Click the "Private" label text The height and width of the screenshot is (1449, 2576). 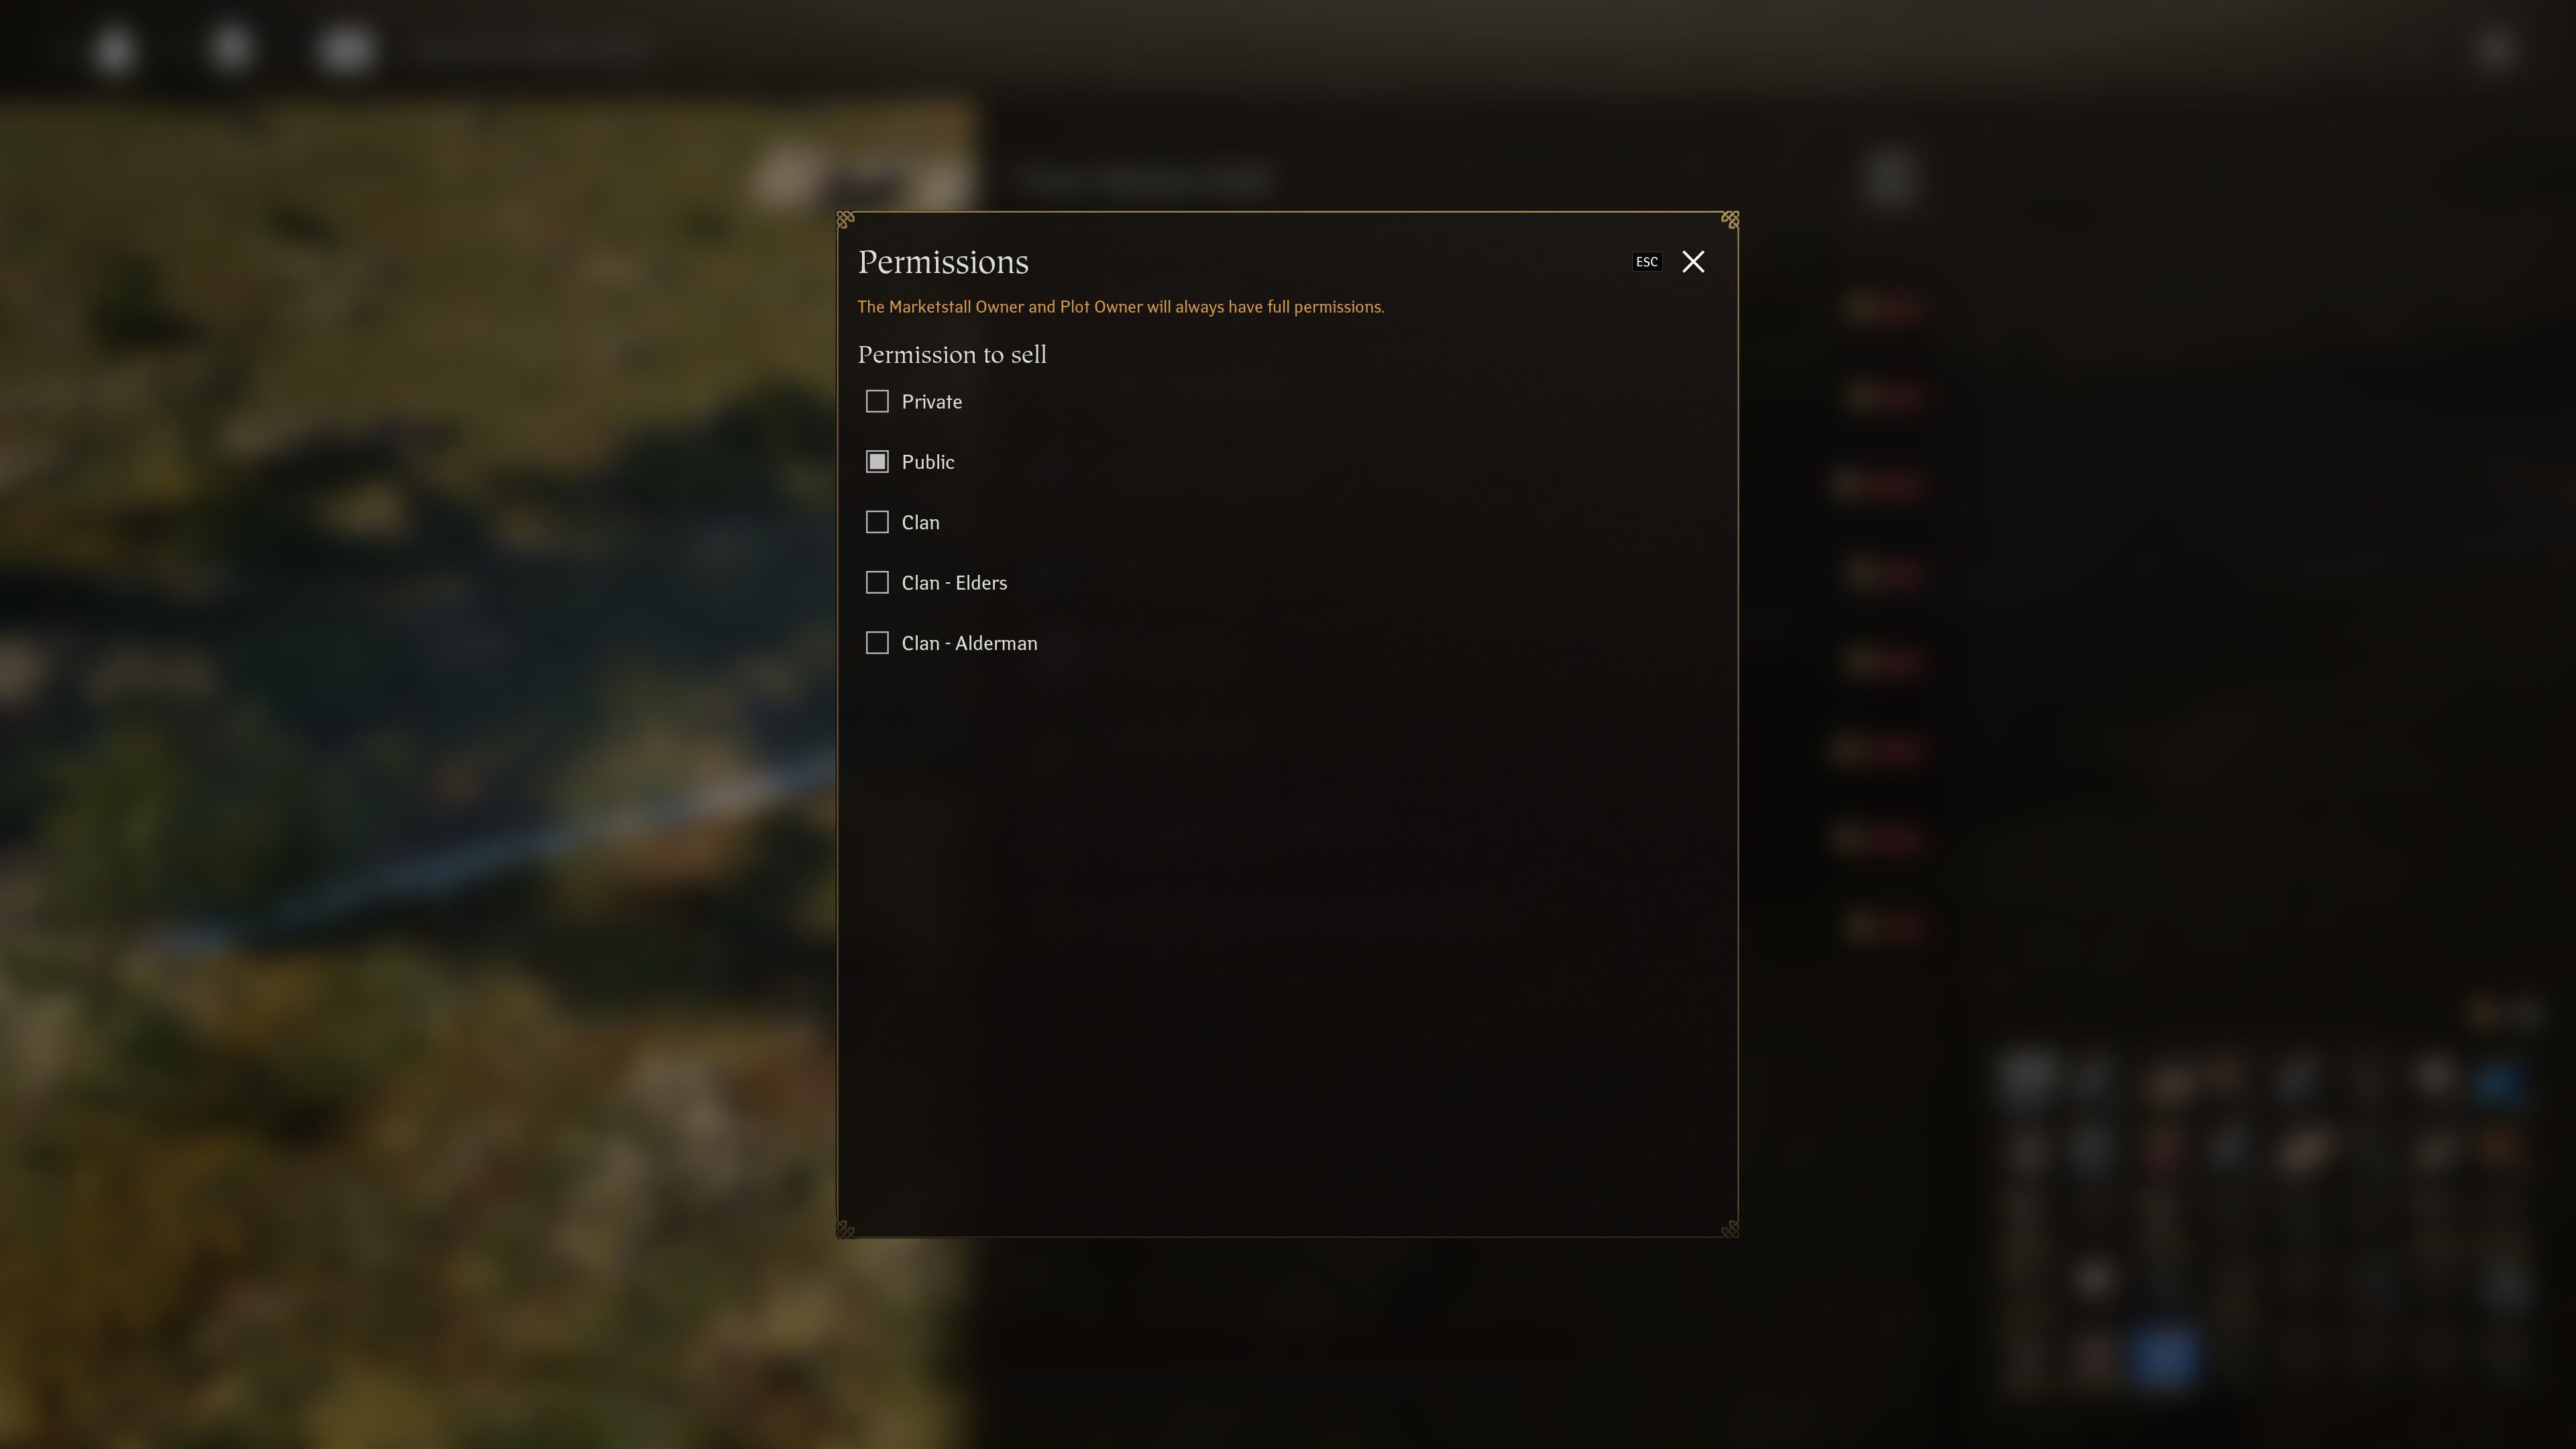[931, 402]
